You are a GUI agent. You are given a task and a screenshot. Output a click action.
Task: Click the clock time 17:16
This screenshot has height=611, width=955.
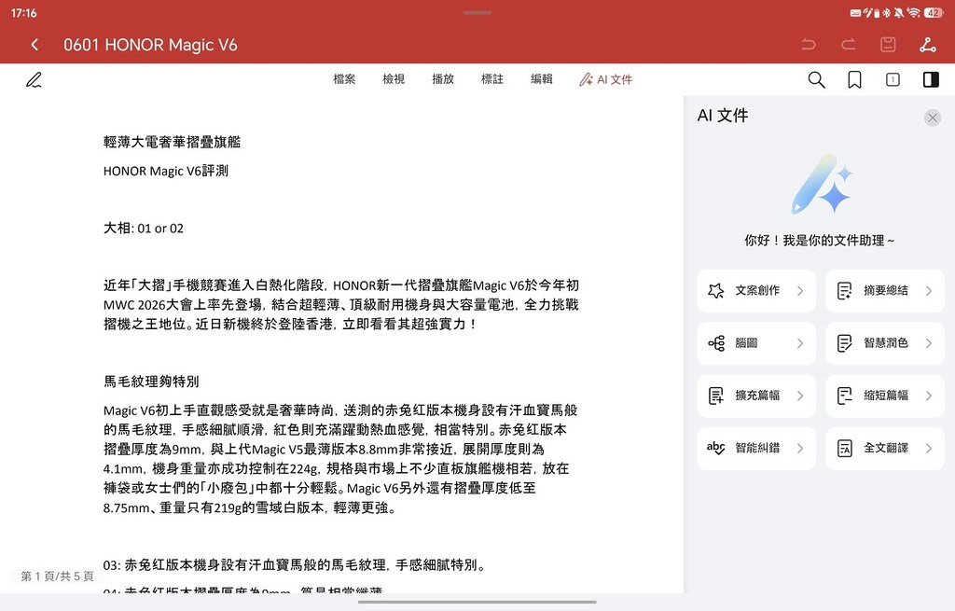pyautogui.click(x=23, y=13)
